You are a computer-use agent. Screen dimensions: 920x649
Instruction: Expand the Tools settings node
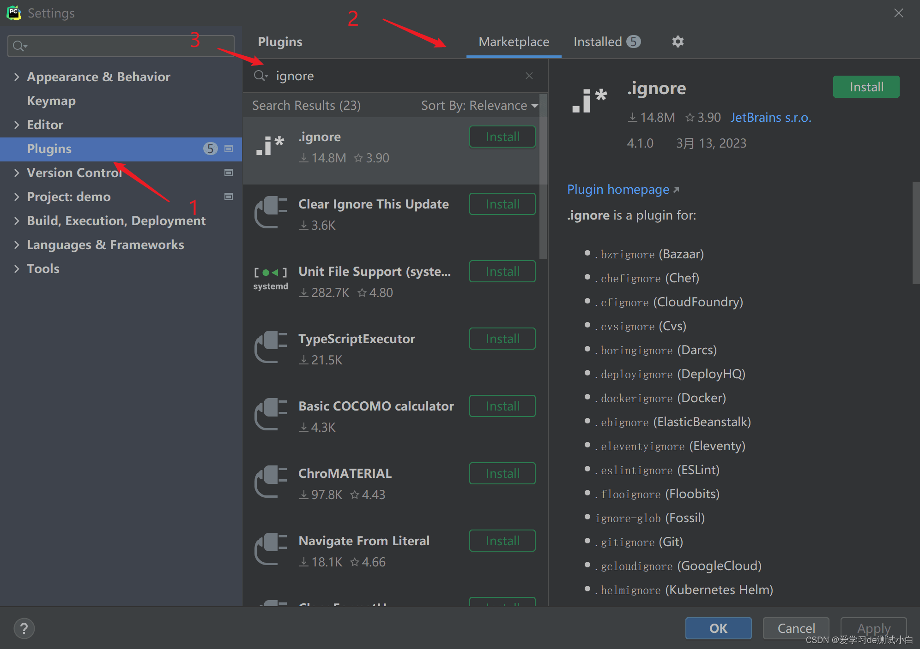point(17,268)
